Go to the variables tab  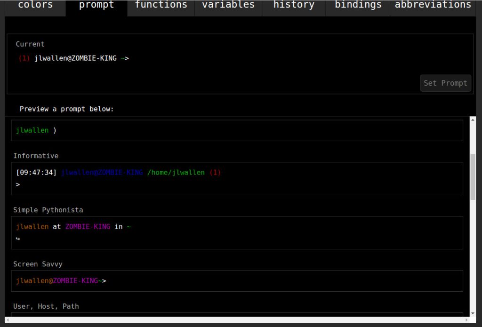[228, 6]
